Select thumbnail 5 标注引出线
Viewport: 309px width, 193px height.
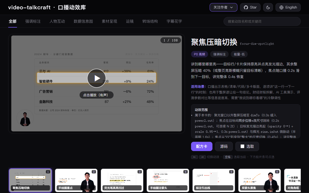pyautogui.click(x=214, y=180)
